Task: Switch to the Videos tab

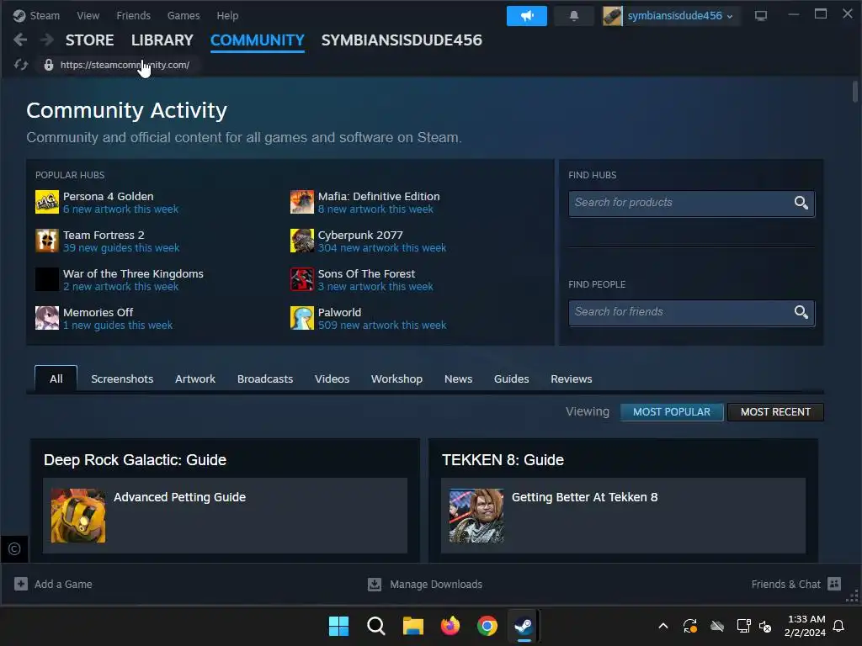Action: 332,379
